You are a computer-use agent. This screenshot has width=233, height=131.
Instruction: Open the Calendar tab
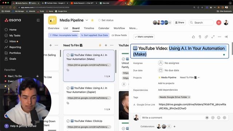(x=104, y=28)
